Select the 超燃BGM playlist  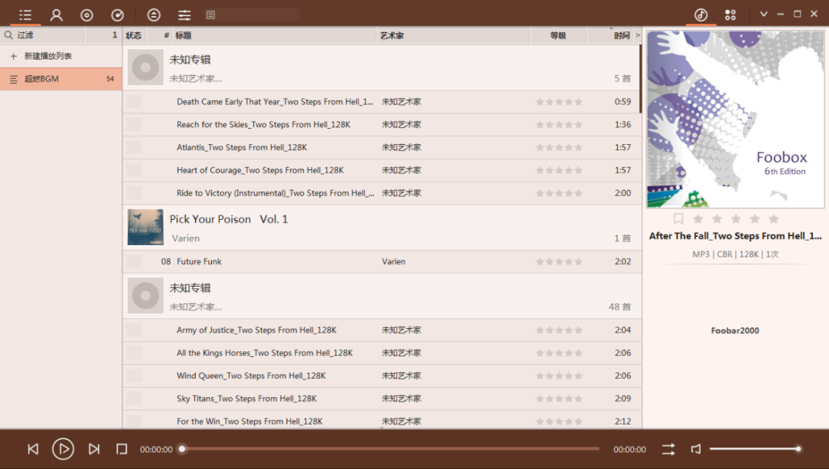tap(41, 79)
